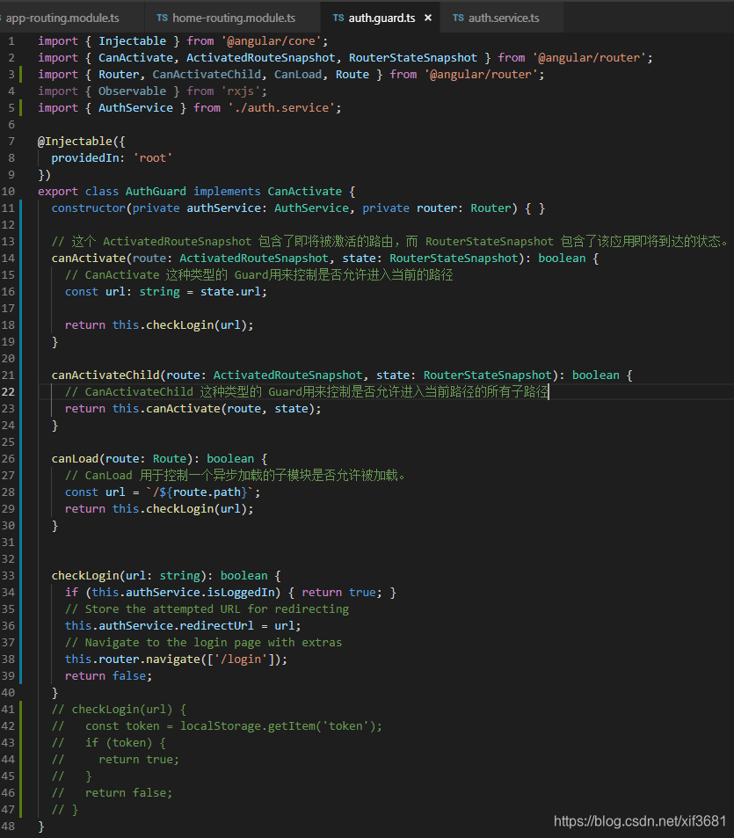This screenshot has width=734, height=838.
Task: Click the '@Injectable' decorator on line 7
Action: click(x=75, y=141)
